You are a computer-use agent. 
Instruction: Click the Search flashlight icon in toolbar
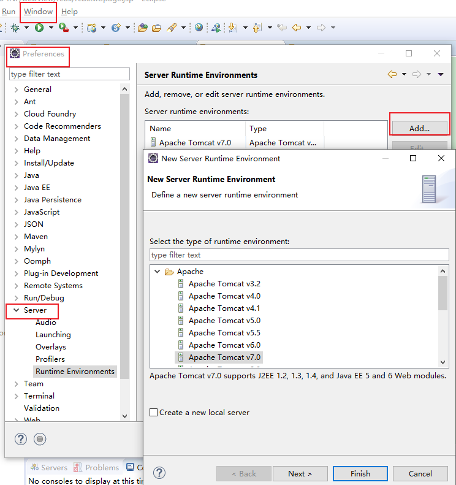coord(172,28)
